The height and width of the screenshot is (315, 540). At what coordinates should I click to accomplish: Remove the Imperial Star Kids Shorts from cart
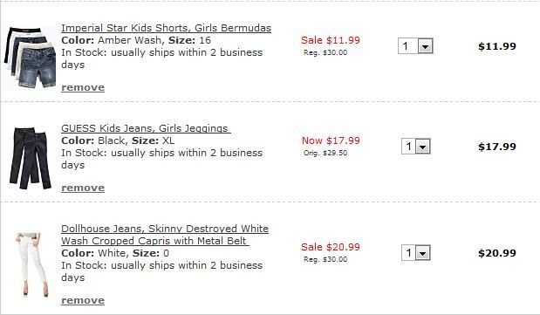coord(83,87)
